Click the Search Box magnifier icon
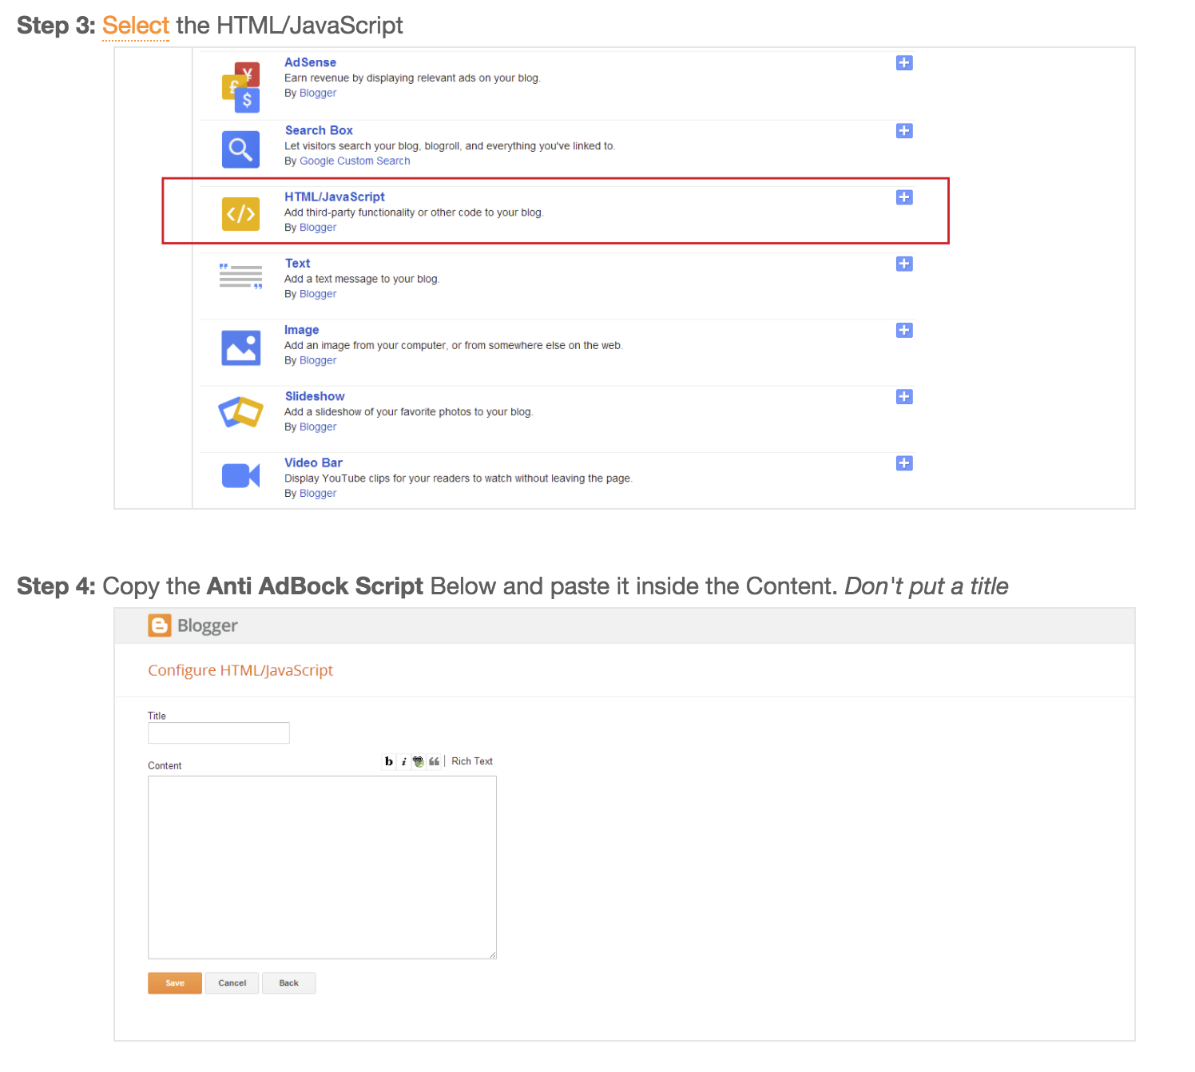Screen dimensions: 1195x1072 (x=240, y=149)
